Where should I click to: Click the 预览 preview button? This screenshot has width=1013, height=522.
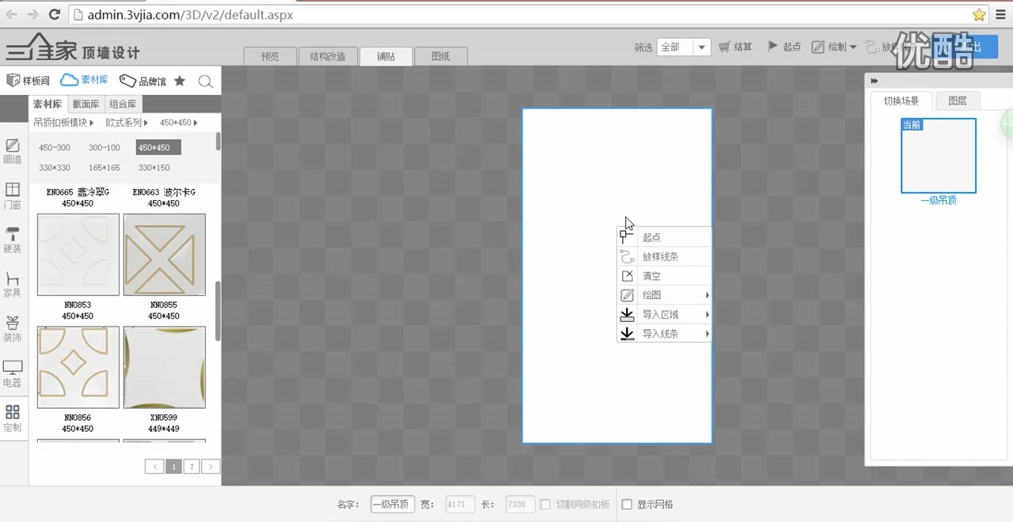click(x=270, y=56)
